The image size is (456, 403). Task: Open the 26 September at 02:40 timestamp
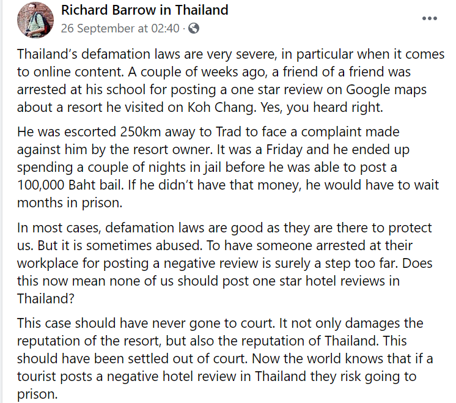point(120,29)
